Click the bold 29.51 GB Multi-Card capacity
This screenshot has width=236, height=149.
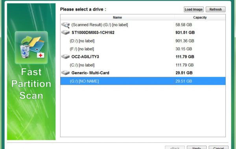pyautogui.click(x=184, y=73)
